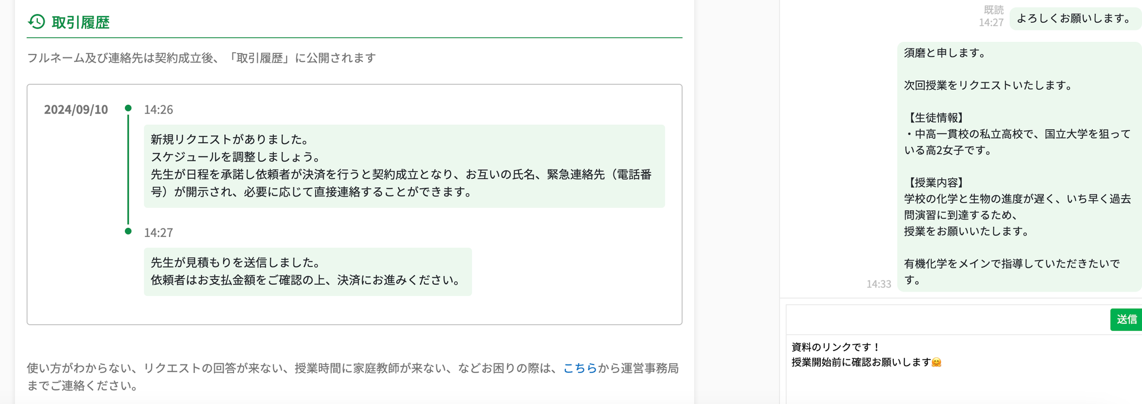Click the empty field left of 送信
The height and width of the screenshot is (404, 1142).
[x=948, y=319]
